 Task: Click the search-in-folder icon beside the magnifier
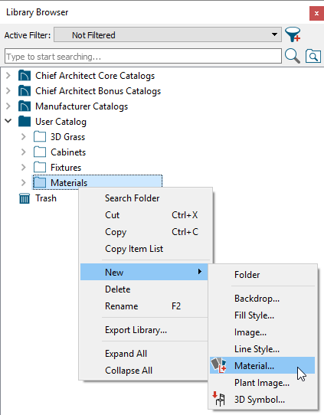pos(313,56)
